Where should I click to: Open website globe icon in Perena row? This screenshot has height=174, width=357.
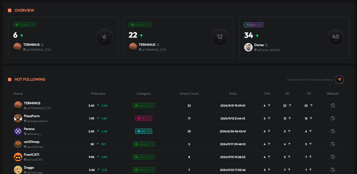pos(333,131)
